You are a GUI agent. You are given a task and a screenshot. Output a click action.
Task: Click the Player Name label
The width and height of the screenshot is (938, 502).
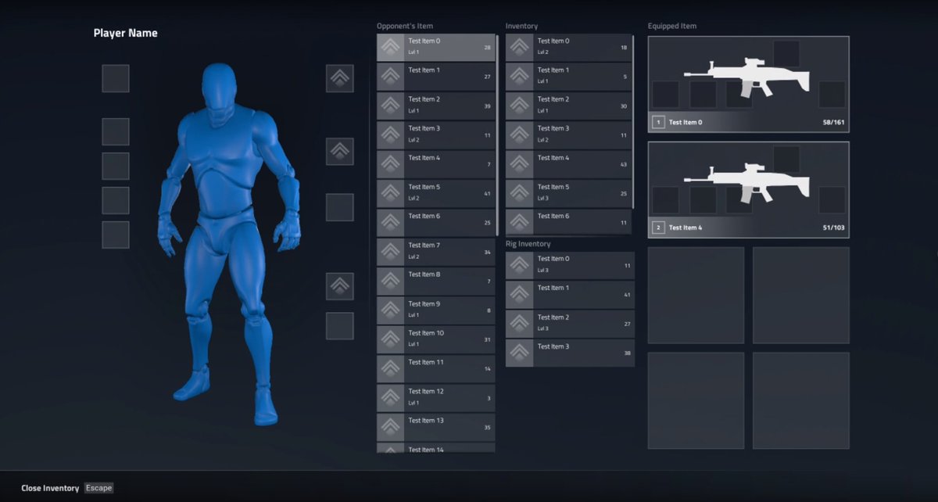(x=125, y=33)
